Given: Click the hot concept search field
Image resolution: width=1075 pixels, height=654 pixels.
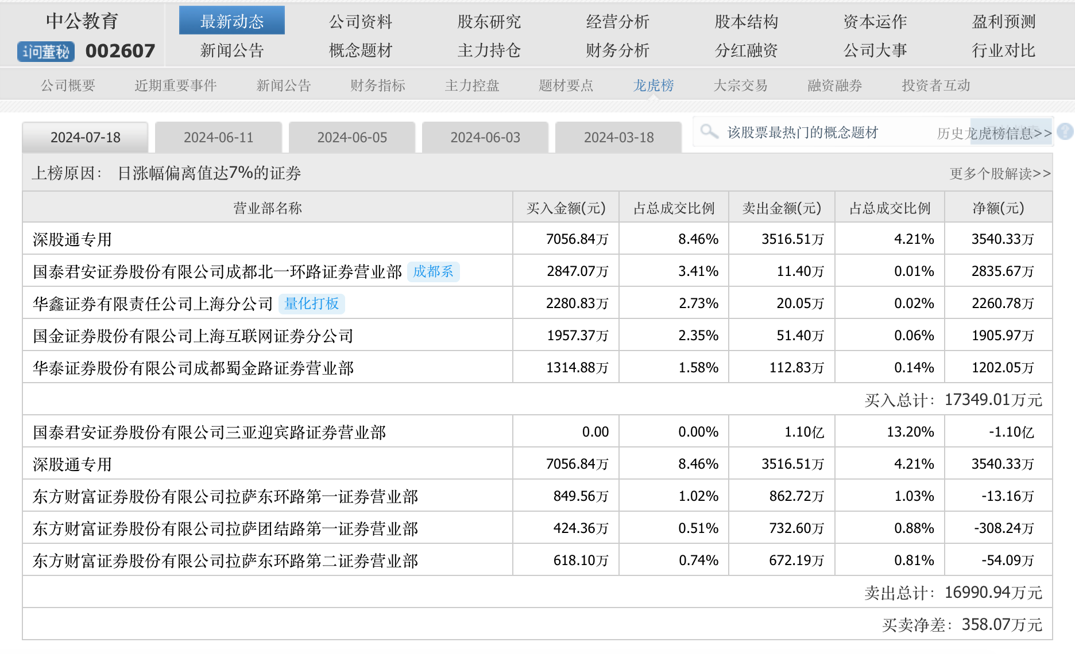Looking at the screenshot, I should point(815,133).
